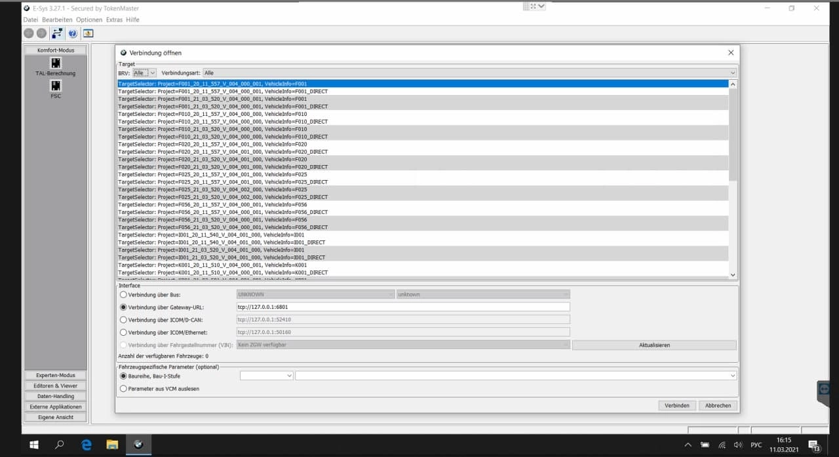Open the Optionen menu

89,20
